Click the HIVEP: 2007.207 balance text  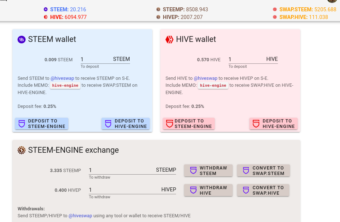pos(183,17)
